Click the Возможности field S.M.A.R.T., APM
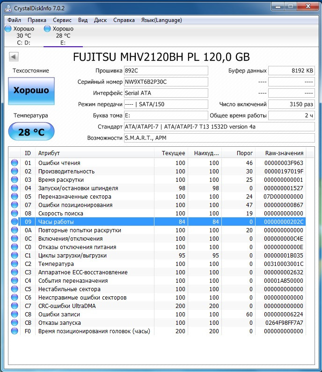Screen dimensions: 322x372 220,138
